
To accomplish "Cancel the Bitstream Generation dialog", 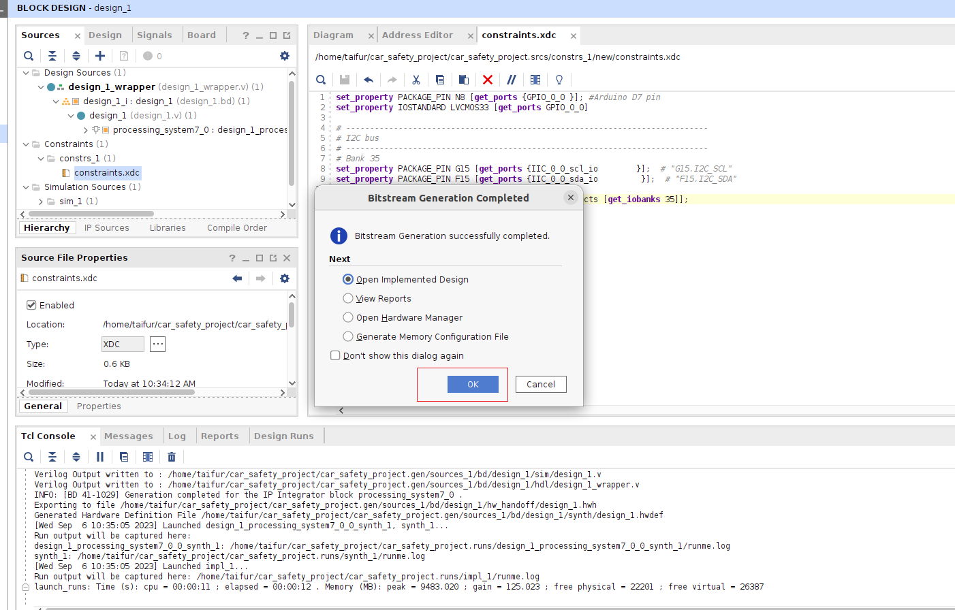I will 541,385.
